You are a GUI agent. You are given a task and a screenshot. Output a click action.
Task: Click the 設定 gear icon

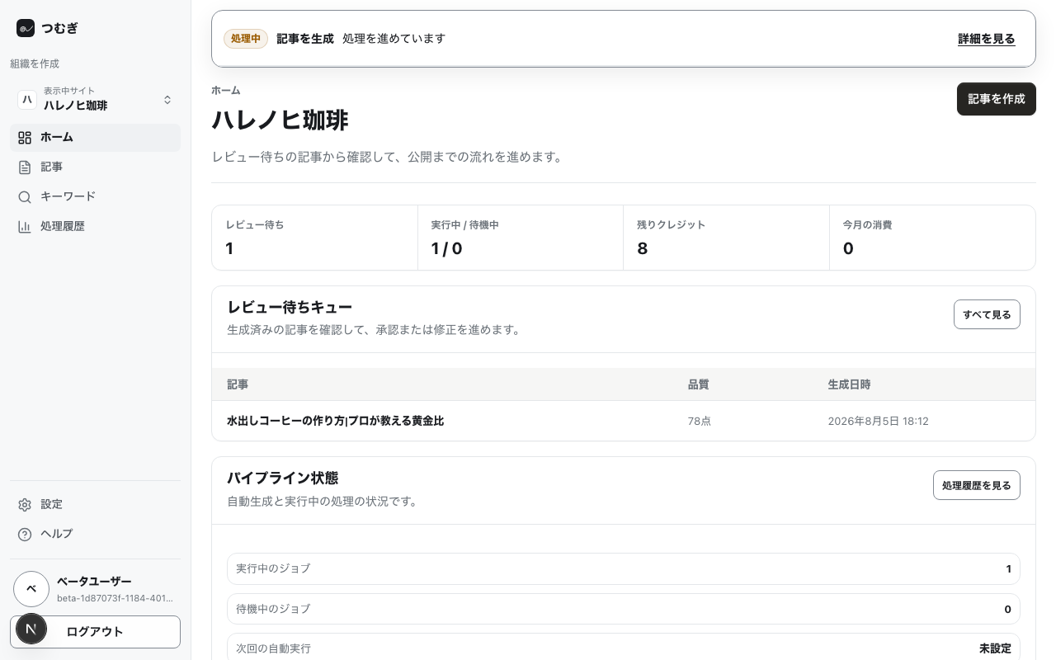[x=25, y=505]
